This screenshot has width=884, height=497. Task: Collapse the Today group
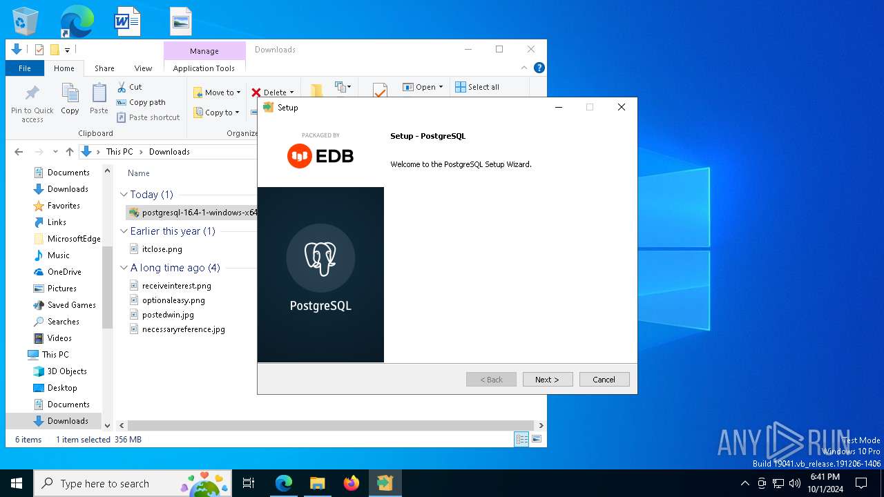coord(124,195)
